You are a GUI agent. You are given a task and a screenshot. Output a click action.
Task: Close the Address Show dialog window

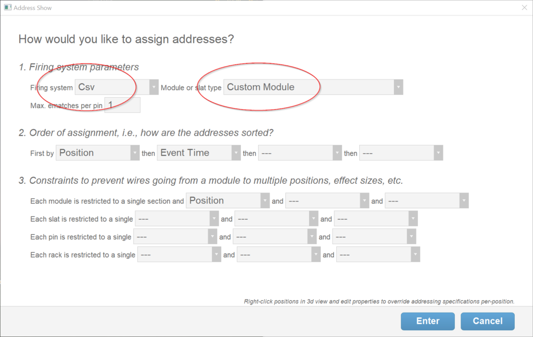click(524, 8)
